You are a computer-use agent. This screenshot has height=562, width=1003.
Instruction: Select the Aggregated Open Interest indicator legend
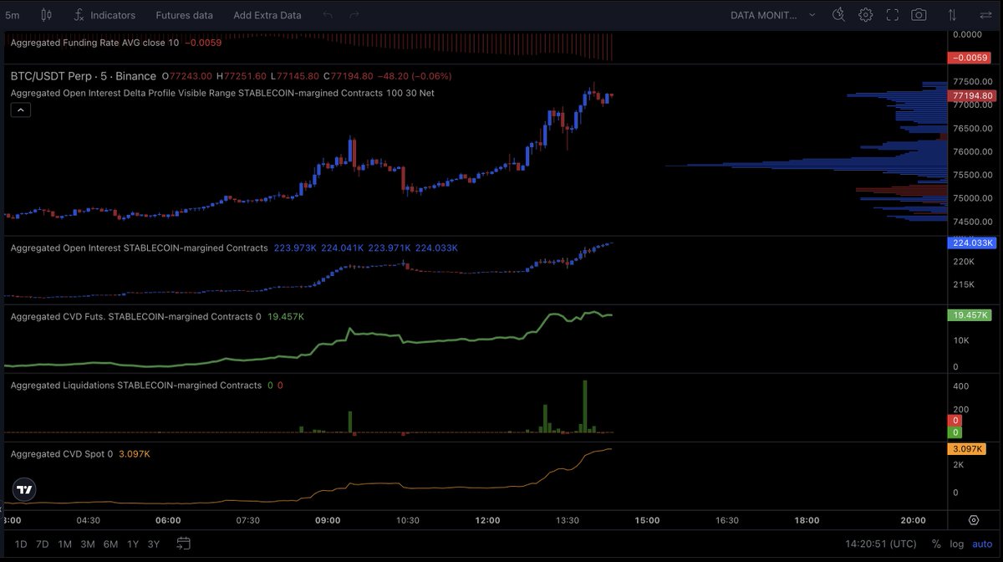[139, 248]
